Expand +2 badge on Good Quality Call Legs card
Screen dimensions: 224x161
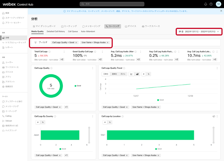[100, 60]
